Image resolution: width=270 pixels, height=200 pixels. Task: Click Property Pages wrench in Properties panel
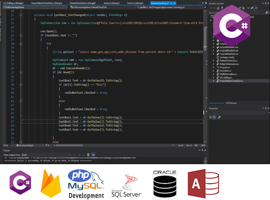pos(219,117)
